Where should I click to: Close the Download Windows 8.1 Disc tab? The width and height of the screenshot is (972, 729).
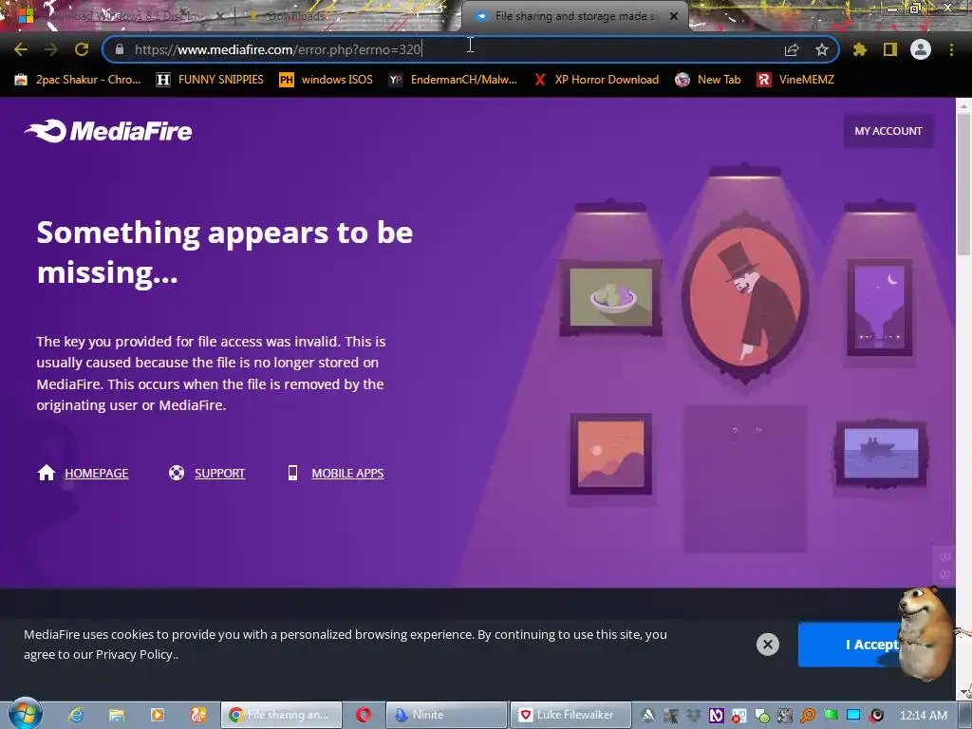[x=220, y=17]
